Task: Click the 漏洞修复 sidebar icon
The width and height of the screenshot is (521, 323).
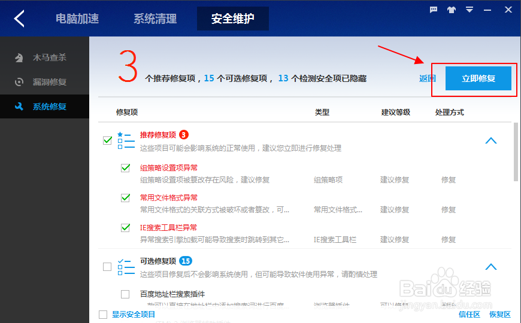Action: [19, 82]
